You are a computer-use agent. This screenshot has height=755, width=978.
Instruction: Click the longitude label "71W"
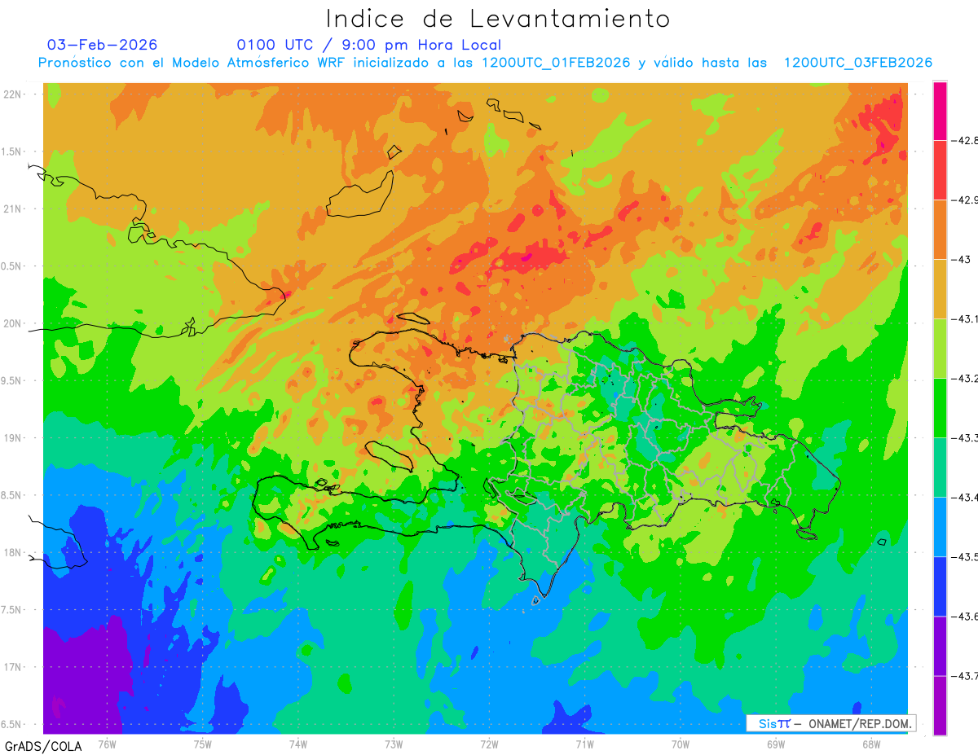[x=584, y=743]
